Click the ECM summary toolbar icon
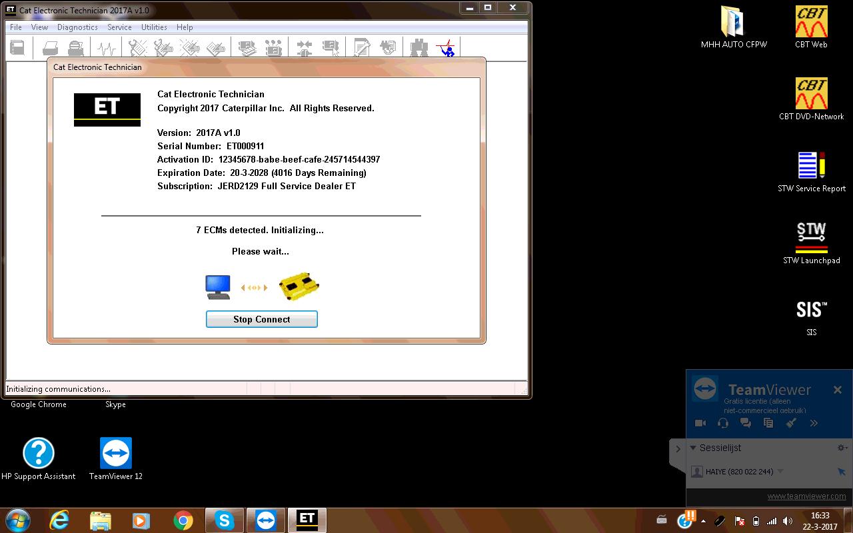Image resolution: width=853 pixels, height=533 pixels. 247,48
